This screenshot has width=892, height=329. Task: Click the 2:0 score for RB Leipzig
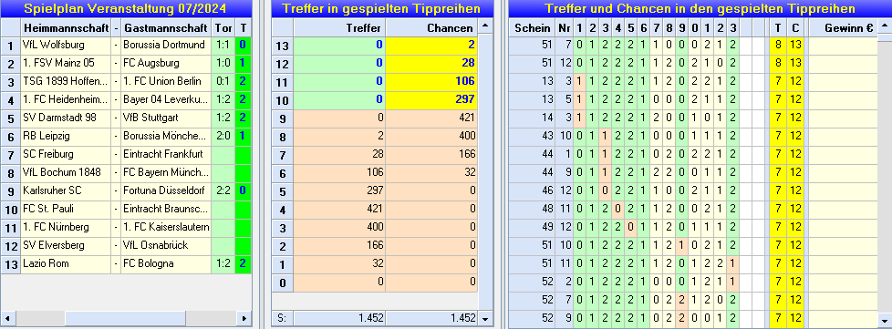pyautogui.click(x=223, y=136)
